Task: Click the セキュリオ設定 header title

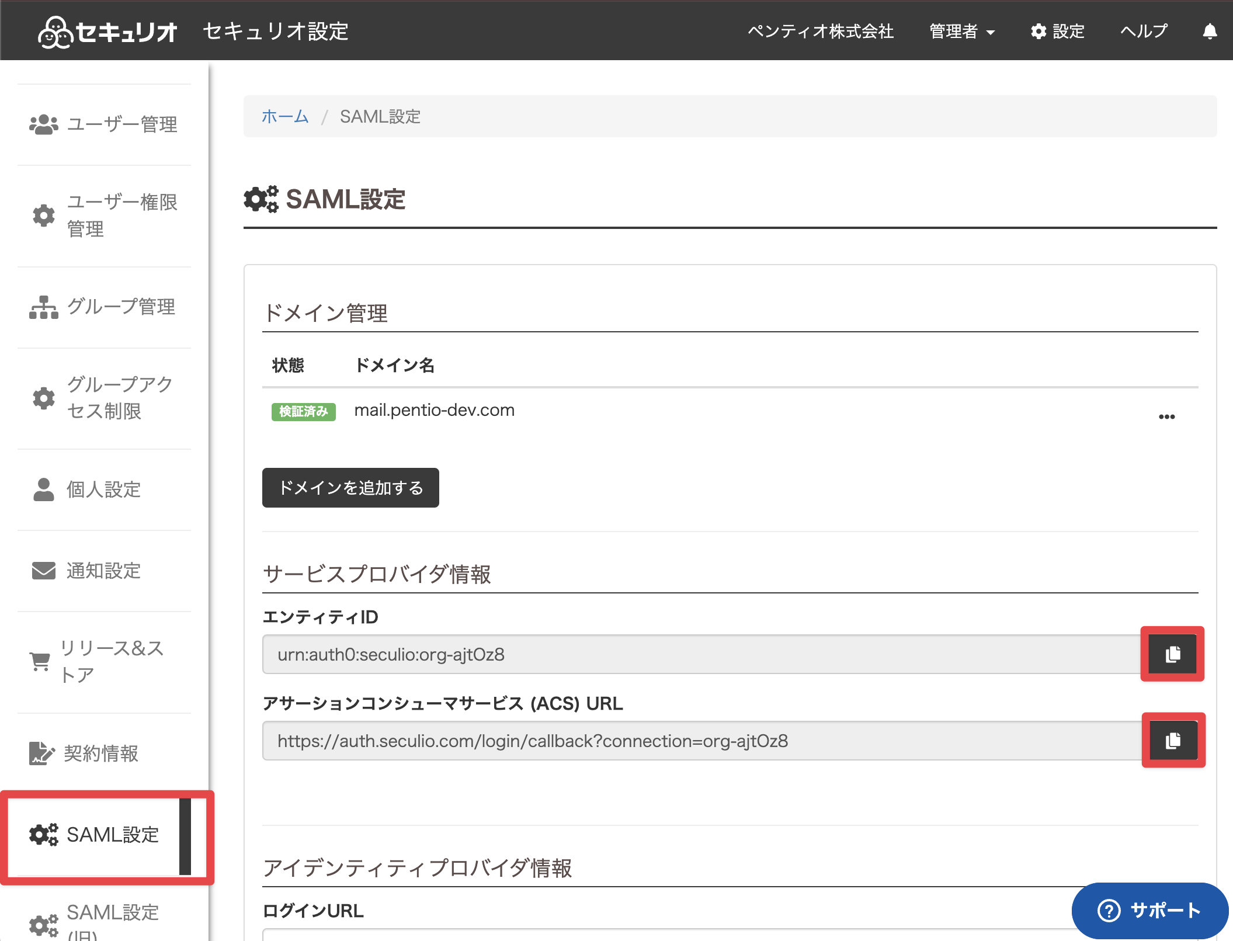Action: coord(276,32)
